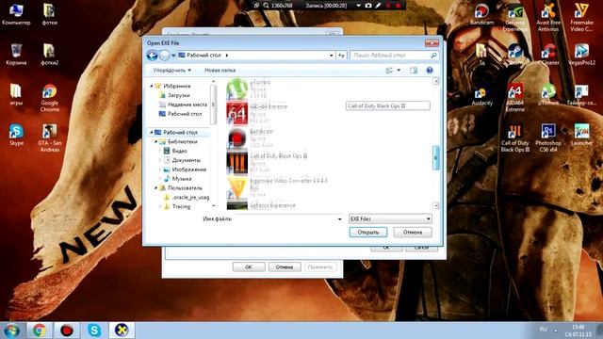603x339 pixels.
Task: Open the Bandicam desktop shortcut
Action: [x=481, y=15]
